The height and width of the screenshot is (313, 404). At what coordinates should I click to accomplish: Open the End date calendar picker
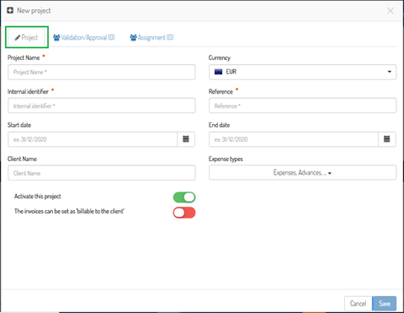387,139
